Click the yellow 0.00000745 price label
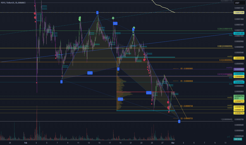Screen dimensions: 246x145 239,107
